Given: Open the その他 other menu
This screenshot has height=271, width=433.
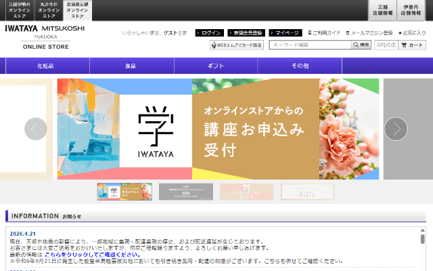Looking at the screenshot, I should pyautogui.click(x=300, y=66).
